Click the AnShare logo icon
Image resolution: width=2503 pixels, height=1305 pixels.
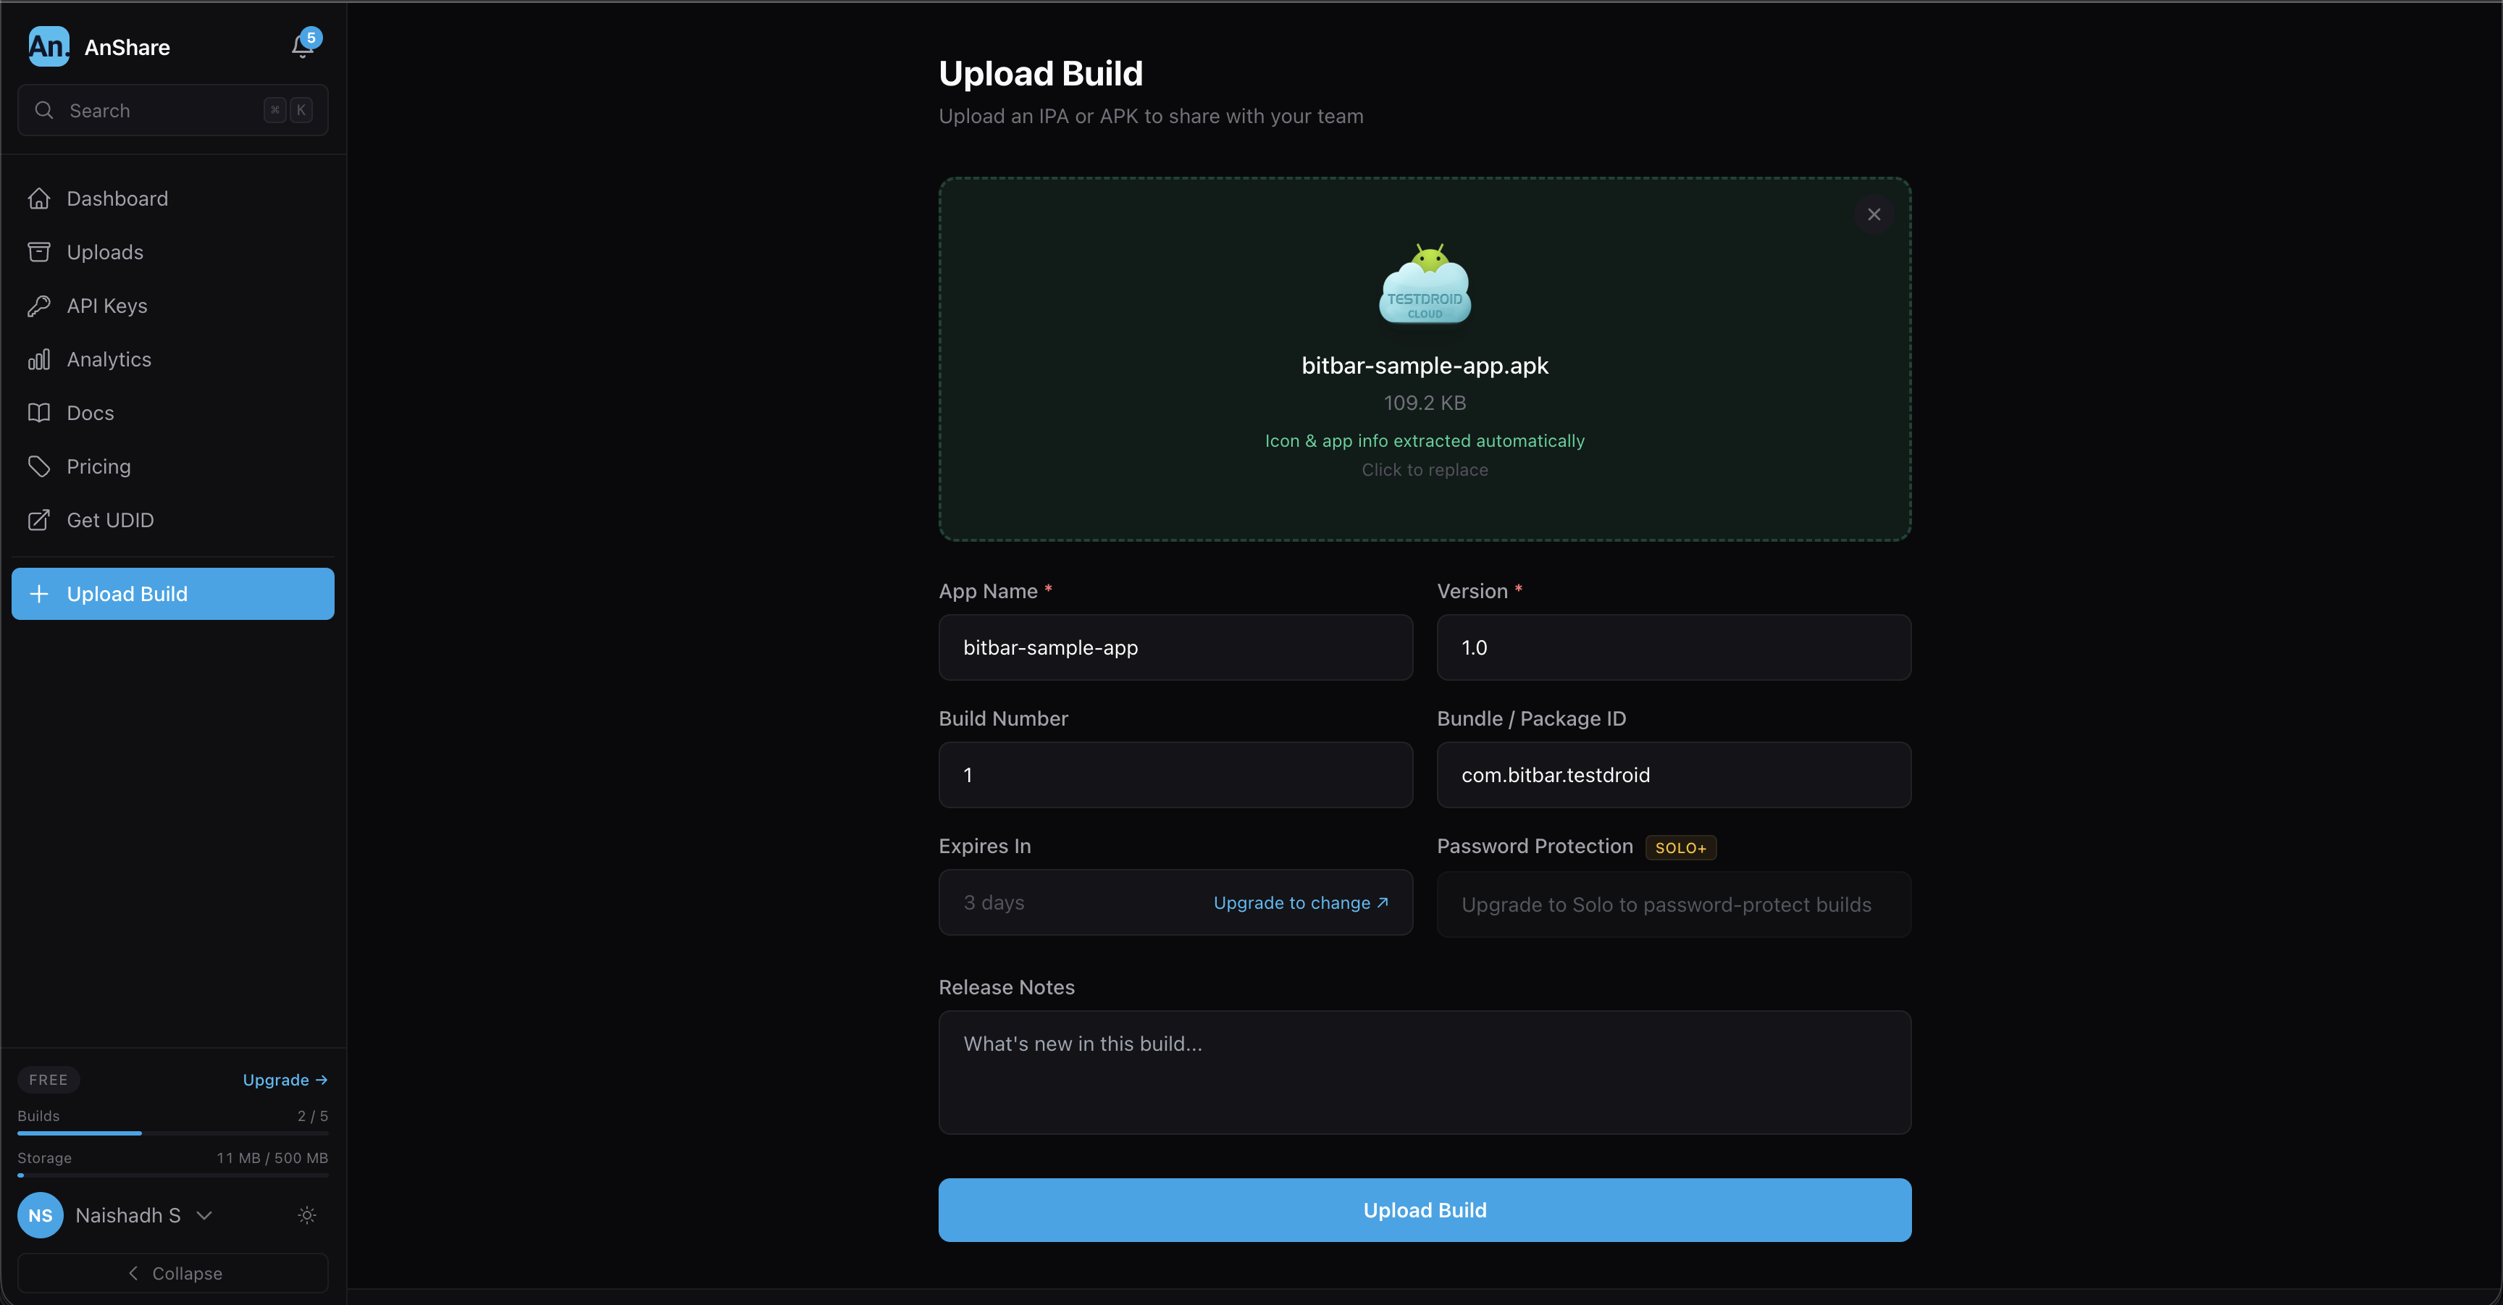(49, 46)
